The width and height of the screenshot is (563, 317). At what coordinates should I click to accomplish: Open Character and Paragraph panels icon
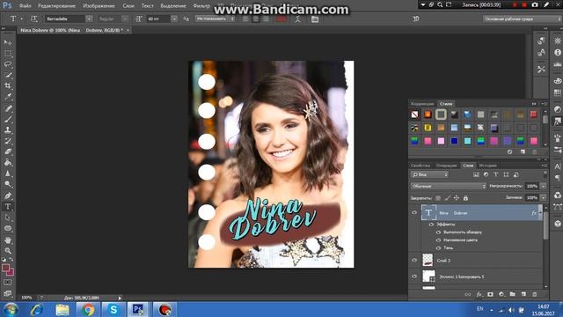tap(315, 19)
